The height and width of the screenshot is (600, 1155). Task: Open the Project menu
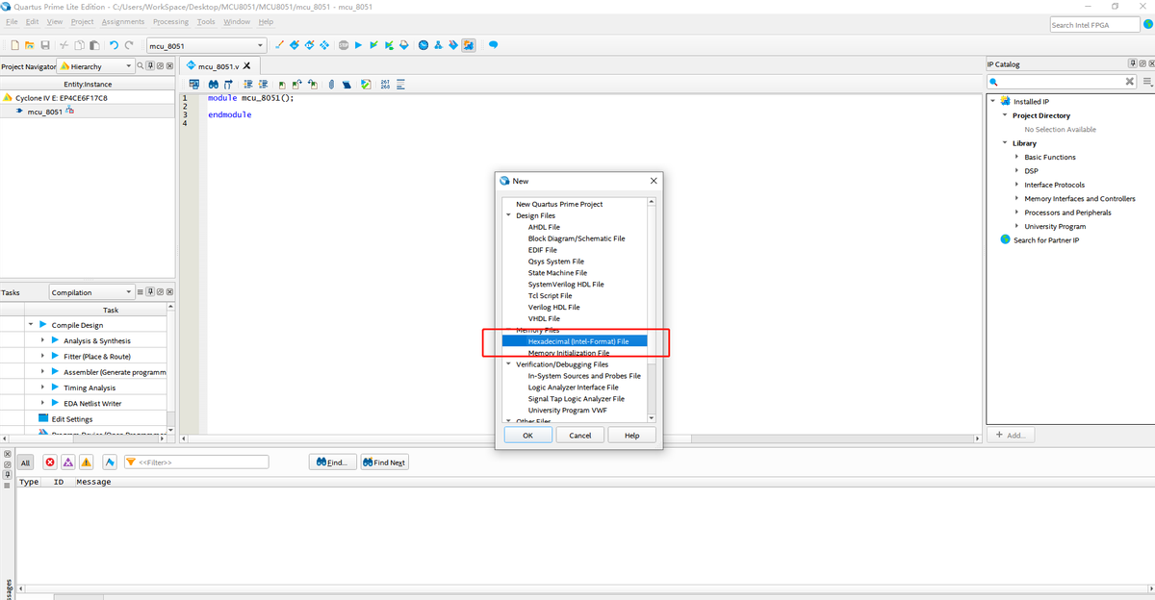83,21
